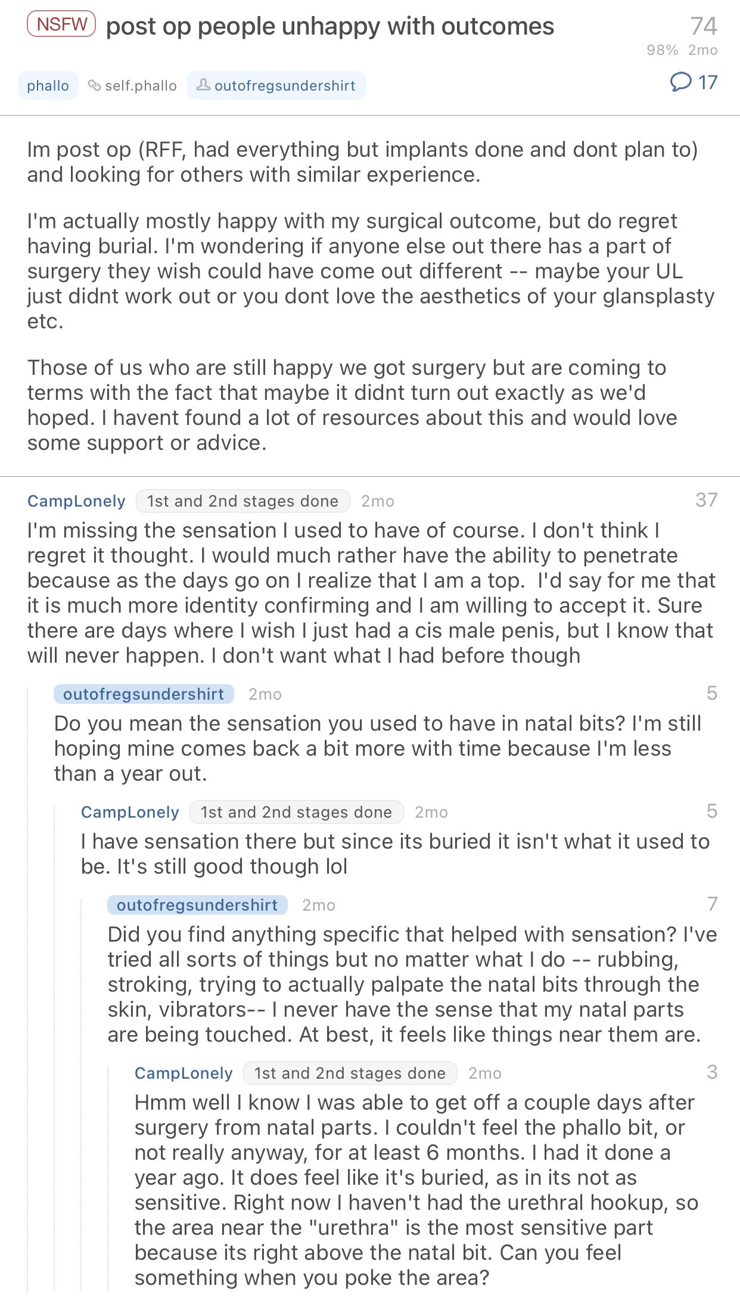This screenshot has width=740, height=1298.
Task: Open the self.phallo domain label
Action: click(x=141, y=86)
